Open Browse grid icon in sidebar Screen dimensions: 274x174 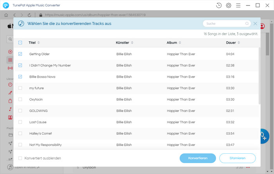10,60
